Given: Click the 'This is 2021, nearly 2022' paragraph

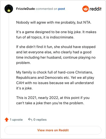Looking at the screenshot, I should [x=53, y=100].
